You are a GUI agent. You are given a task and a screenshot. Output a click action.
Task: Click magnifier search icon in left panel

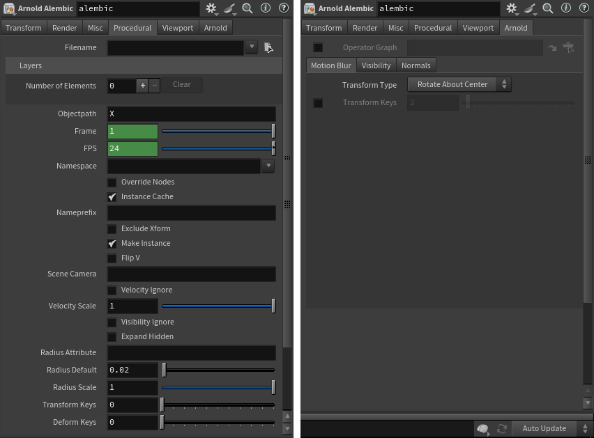(247, 8)
